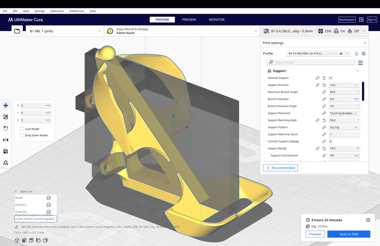The image size is (380, 246).
Task: Select the Rotate tool
Action: pos(5,128)
